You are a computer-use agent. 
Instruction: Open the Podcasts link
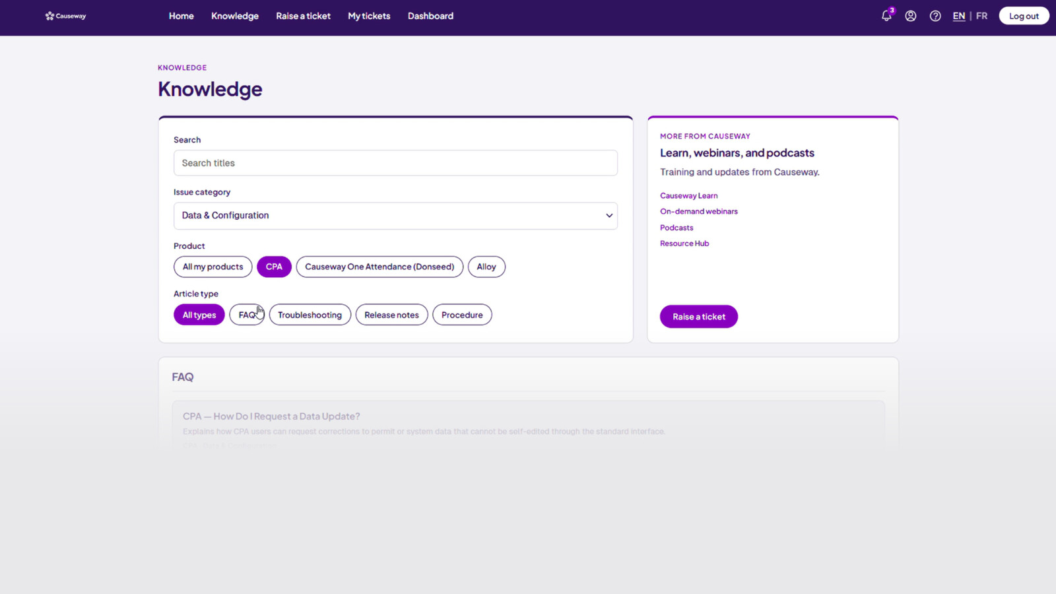[x=676, y=228]
